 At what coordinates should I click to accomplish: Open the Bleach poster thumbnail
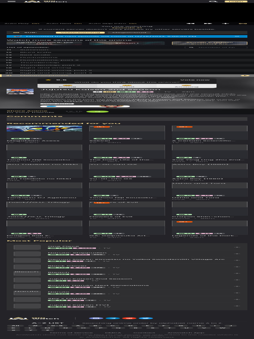pos(27,273)
